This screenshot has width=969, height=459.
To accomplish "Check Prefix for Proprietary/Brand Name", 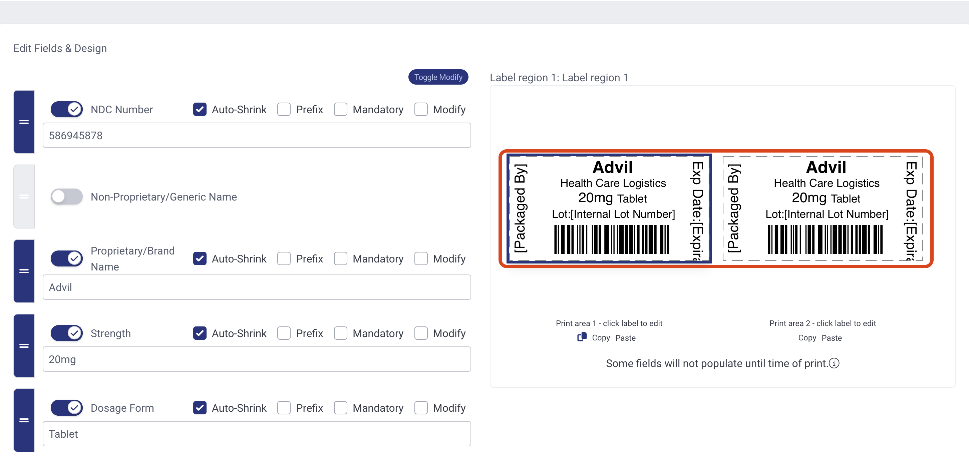I will (284, 258).
